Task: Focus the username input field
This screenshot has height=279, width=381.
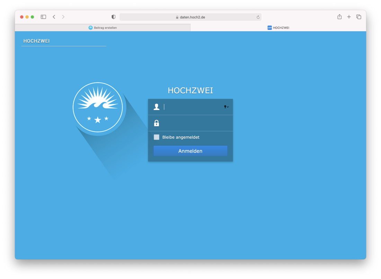Action: [x=192, y=107]
